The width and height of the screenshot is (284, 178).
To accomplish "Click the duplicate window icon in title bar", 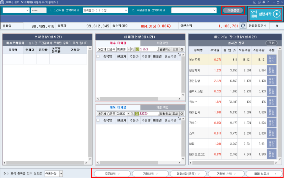I will click(260, 2).
